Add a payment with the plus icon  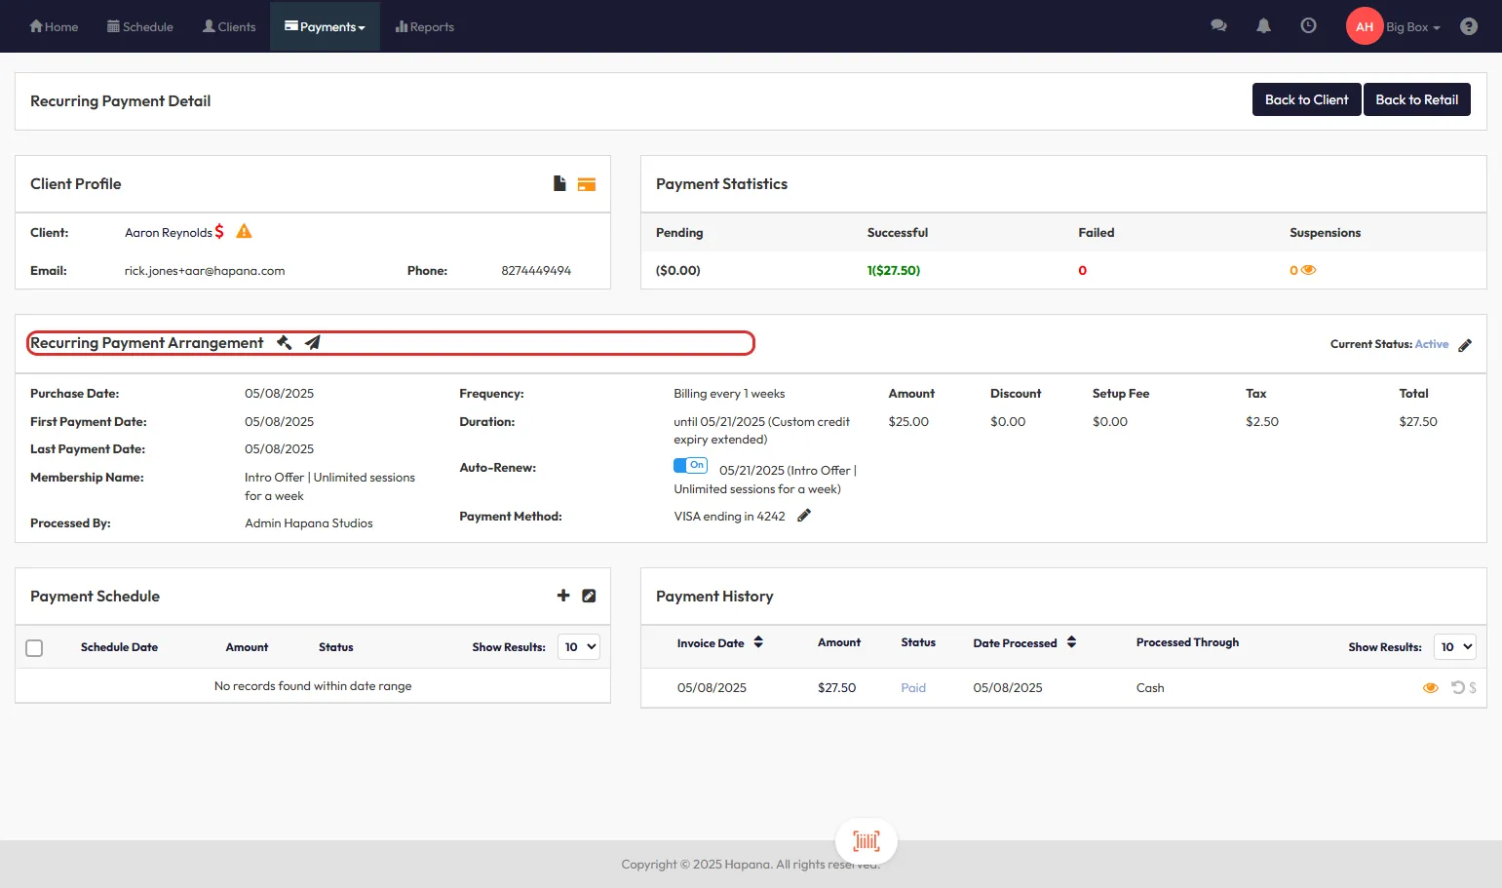point(563,596)
